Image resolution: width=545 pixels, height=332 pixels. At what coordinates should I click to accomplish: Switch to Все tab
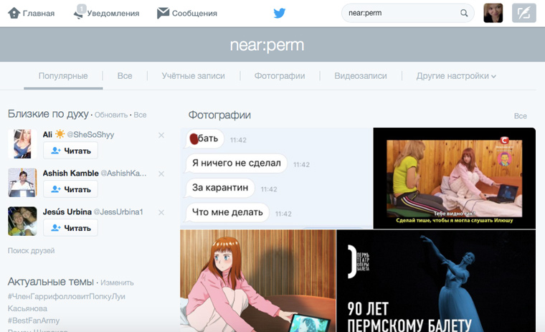tap(125, 76)
